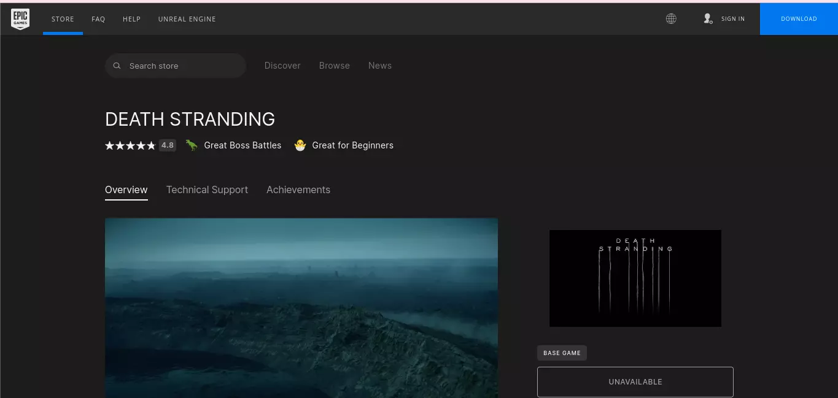The width and height of the screenshot is (838, 398).
Task: Open the language globe icon
Action: (671, 19)
